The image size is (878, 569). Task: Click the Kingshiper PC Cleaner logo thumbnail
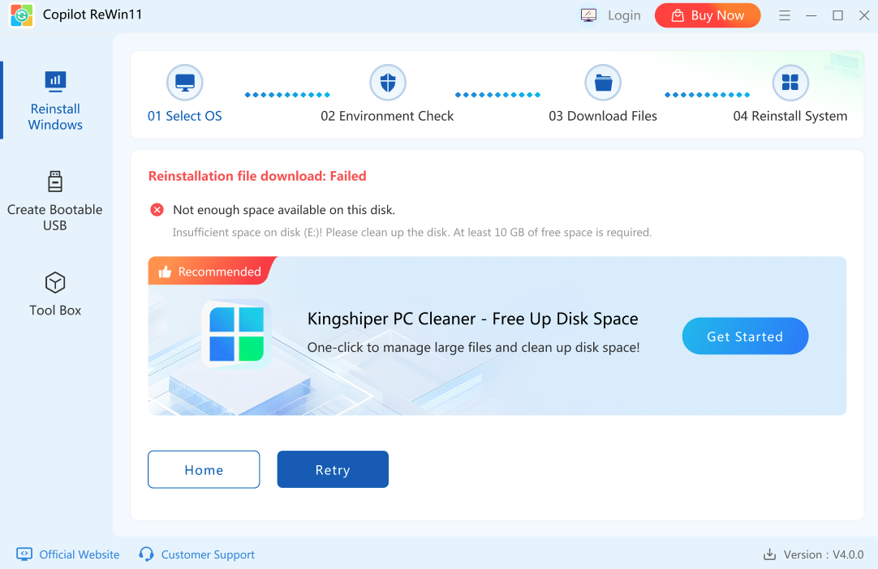236,333
